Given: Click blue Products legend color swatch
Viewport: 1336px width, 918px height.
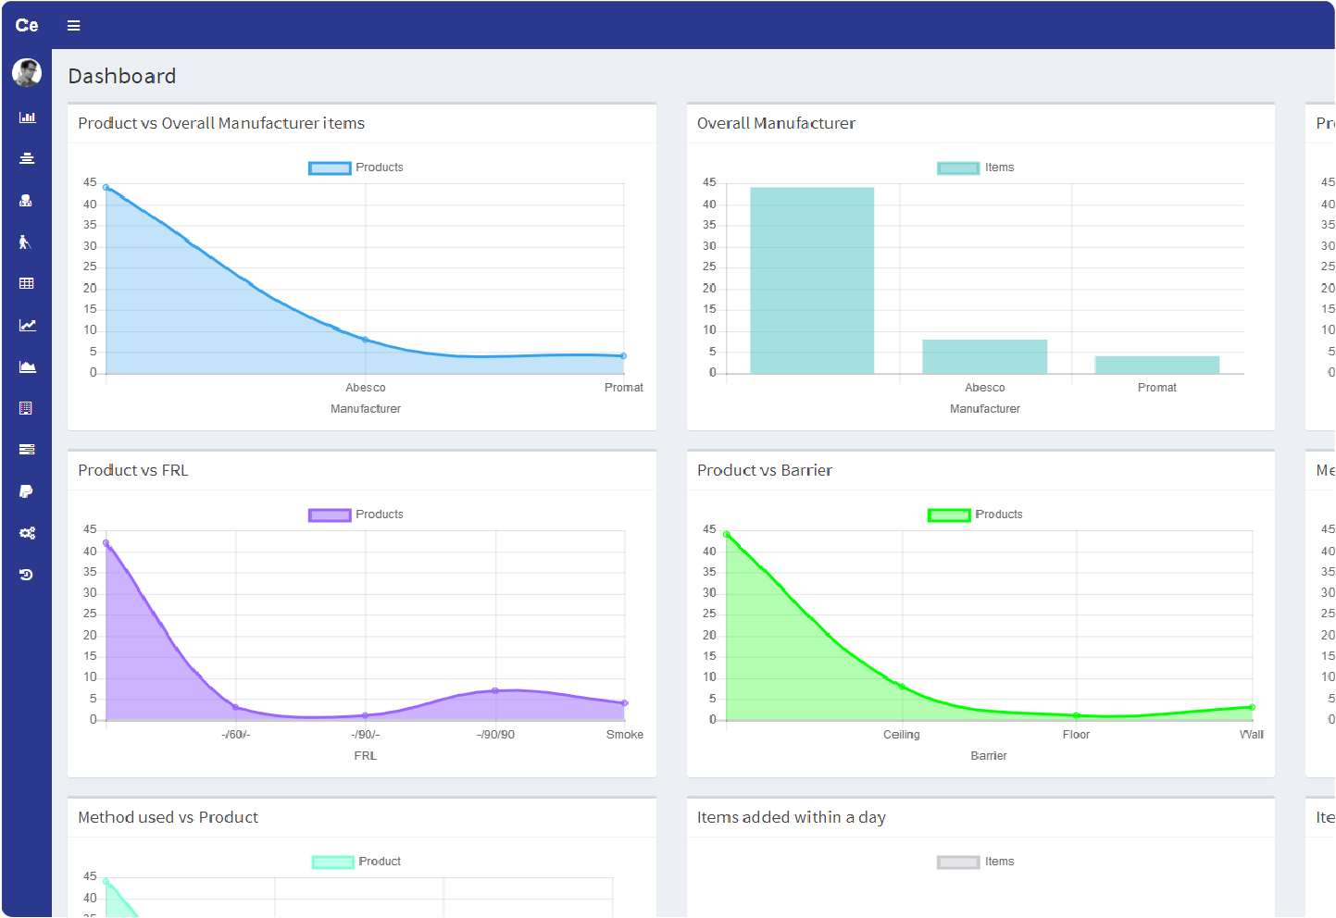Looking at the screenshot, I should (330, 168).
